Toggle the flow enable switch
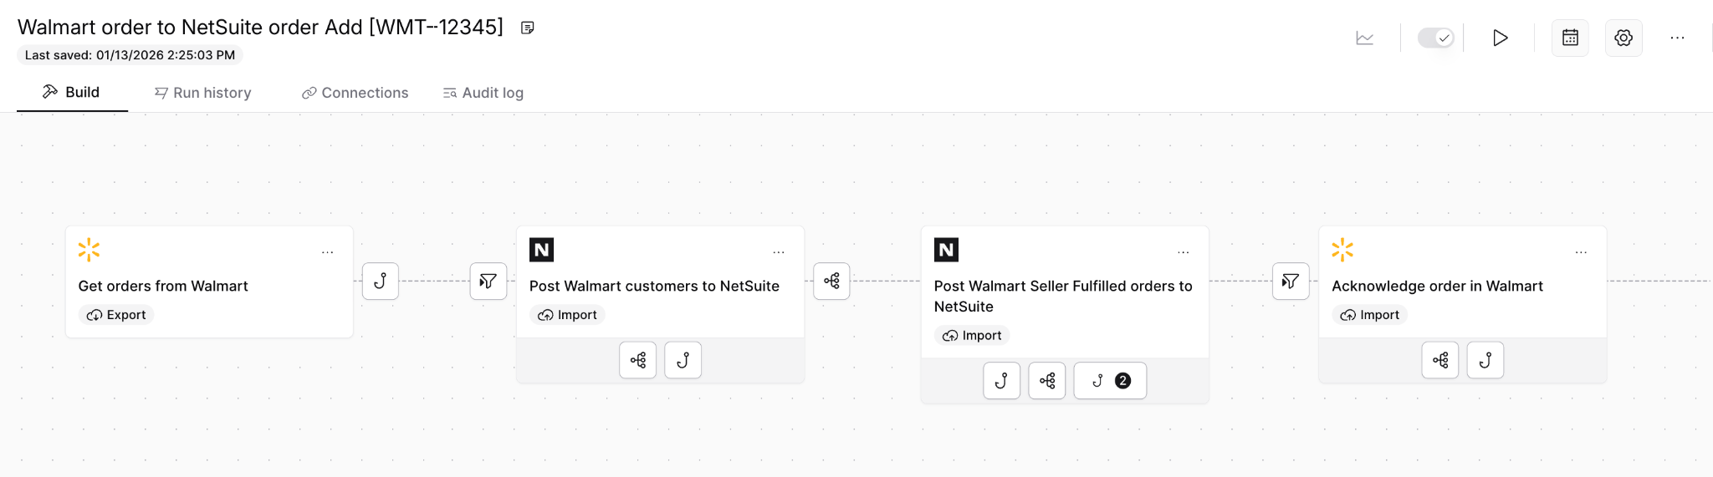This screenshot has width=1713, height=477. click(1435, 38)
